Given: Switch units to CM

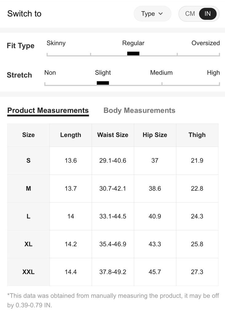Looking at the screenshot, I should point(190,14).
